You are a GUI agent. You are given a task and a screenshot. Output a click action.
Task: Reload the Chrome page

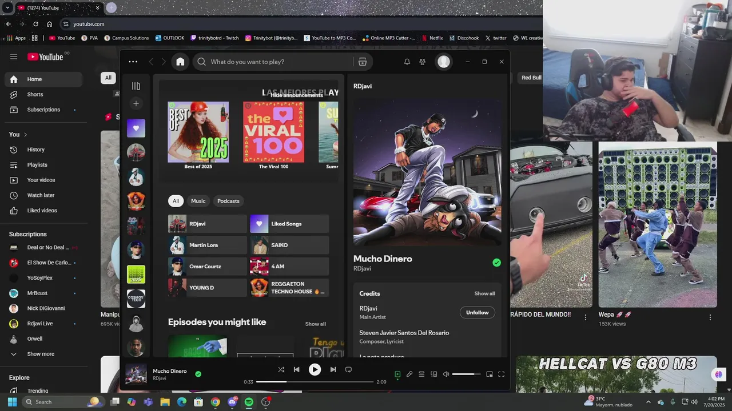[35, 24]
